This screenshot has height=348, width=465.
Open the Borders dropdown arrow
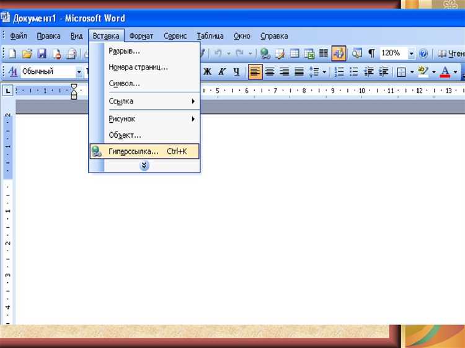coord(412,72)
